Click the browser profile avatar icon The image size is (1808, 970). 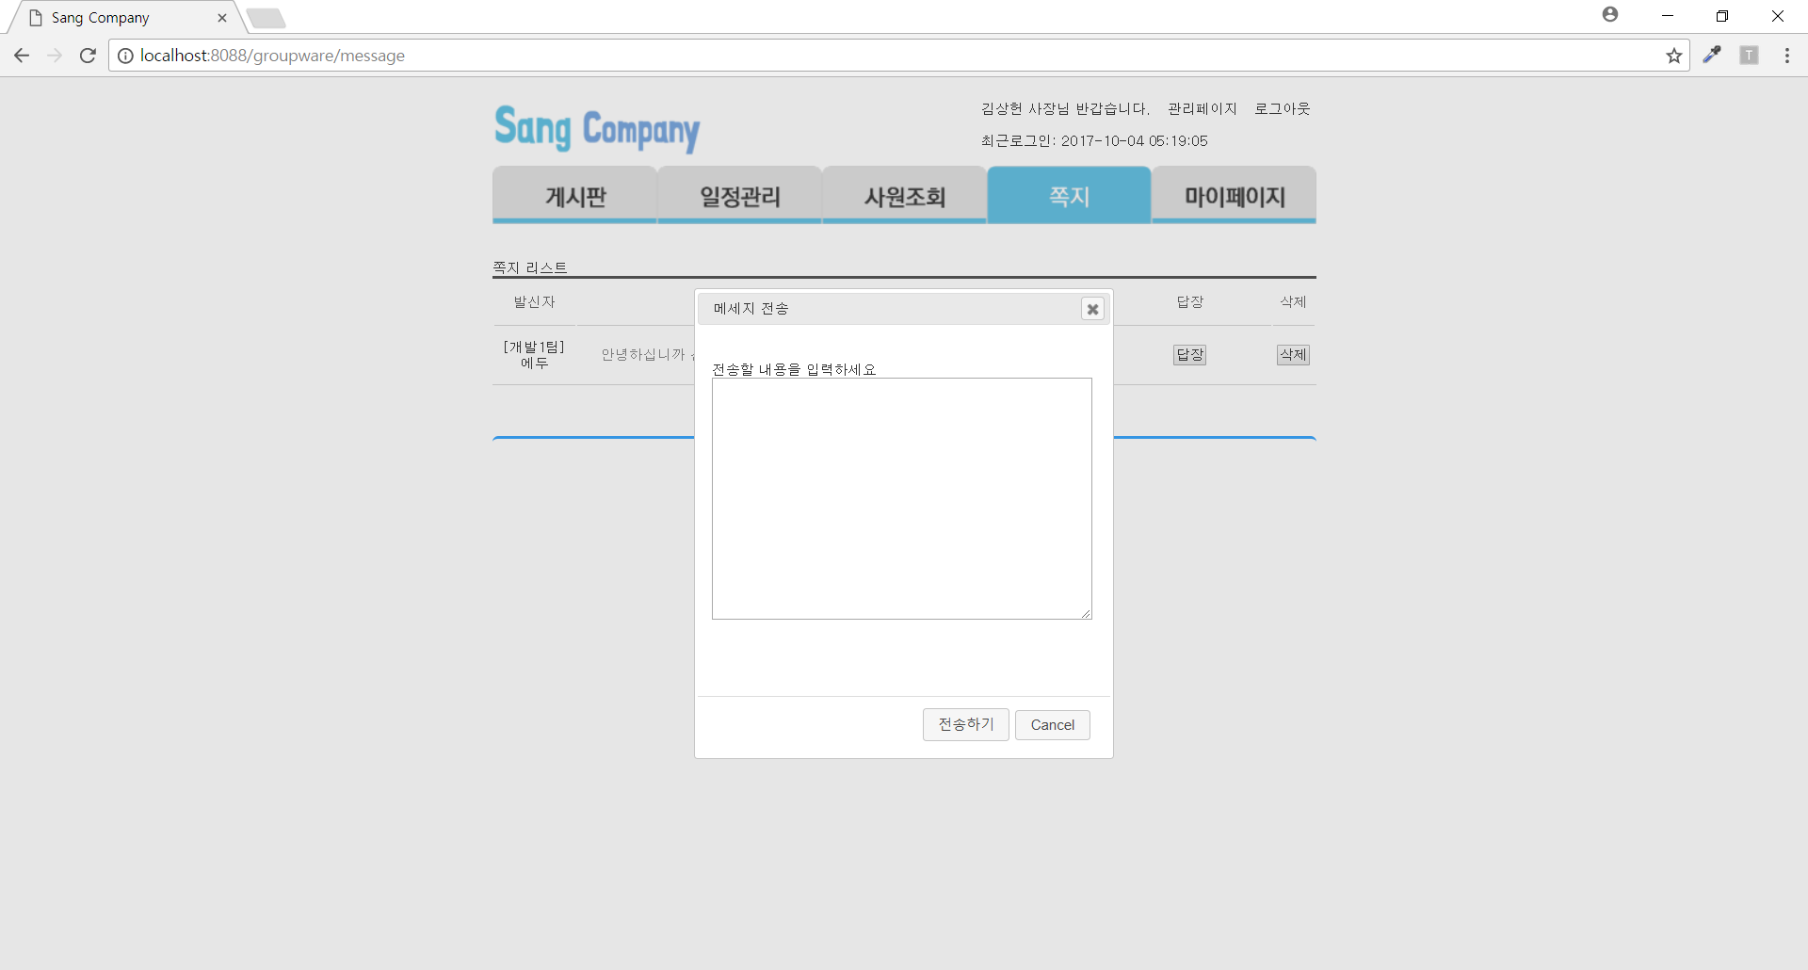(1610, 15)
